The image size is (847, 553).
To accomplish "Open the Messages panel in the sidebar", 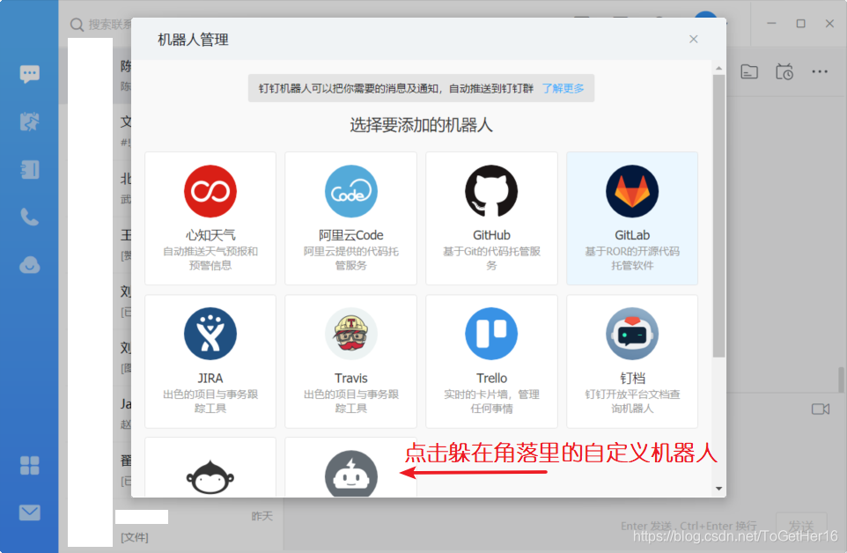I will tap(29, 75).
